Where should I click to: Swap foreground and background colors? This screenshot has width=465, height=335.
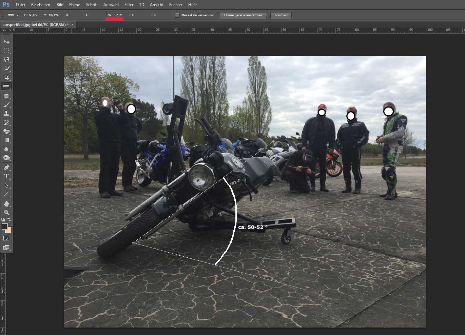9,220
